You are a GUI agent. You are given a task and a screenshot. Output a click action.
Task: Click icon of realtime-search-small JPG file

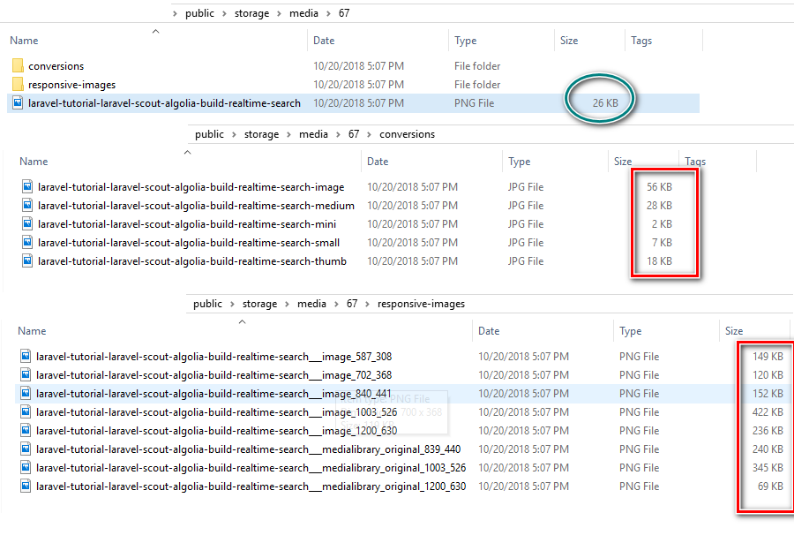coord(27,242)
